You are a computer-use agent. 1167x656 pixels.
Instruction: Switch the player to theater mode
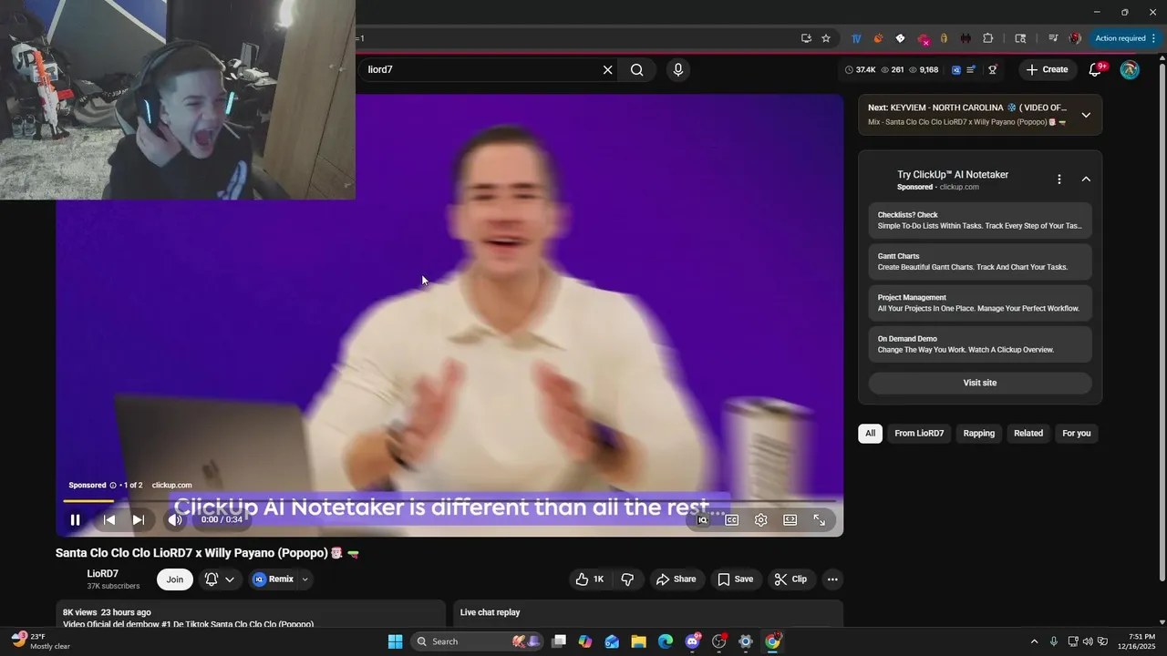click(790, 520)
